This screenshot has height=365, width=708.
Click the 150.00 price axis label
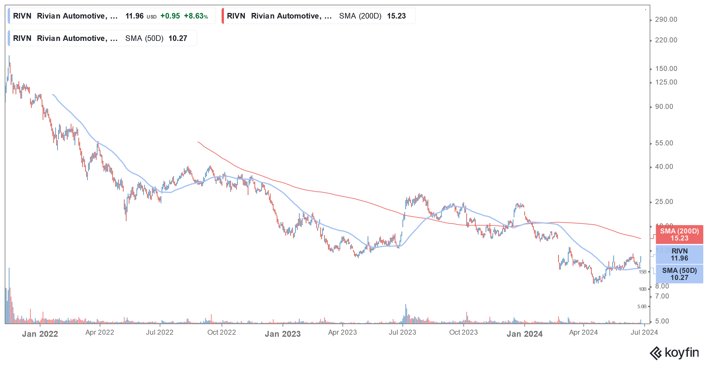666,69
